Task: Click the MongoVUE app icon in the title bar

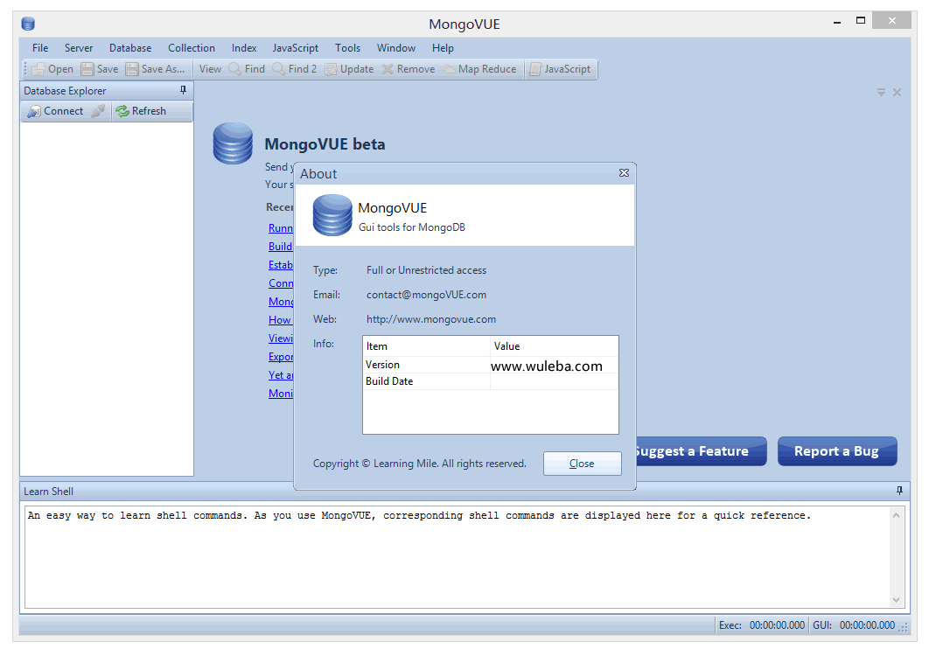Action: 28,24
